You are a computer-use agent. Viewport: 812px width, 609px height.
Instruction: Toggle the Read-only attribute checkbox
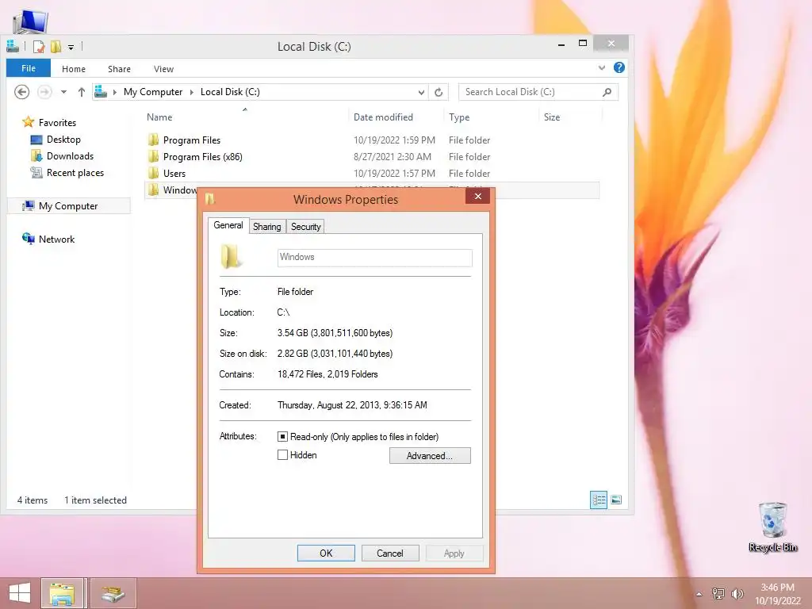tap(282, 437)
